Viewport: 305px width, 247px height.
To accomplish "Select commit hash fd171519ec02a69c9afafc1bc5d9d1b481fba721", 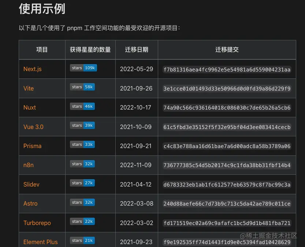I will 227,223.
